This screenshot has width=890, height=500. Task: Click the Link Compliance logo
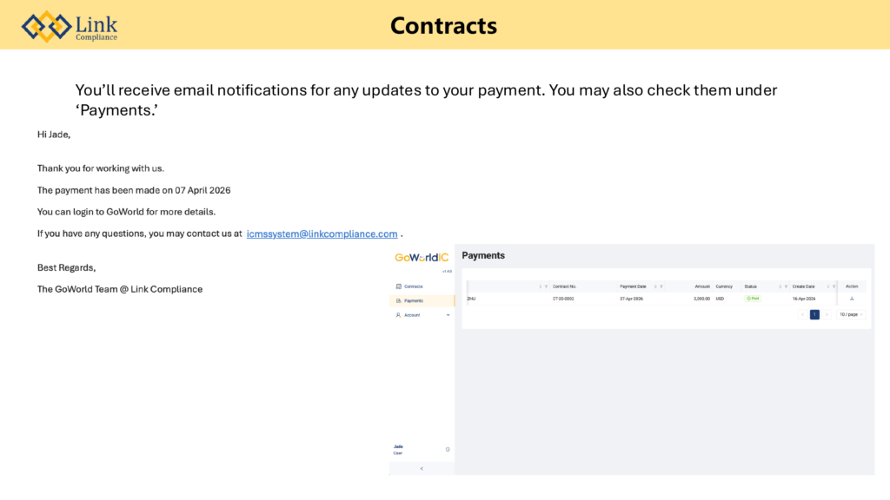click(x=70, y=26)
